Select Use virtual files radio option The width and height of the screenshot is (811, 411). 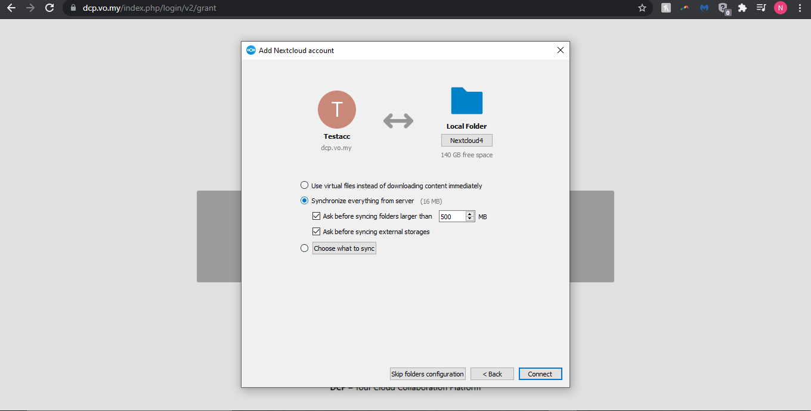point(305,185)
